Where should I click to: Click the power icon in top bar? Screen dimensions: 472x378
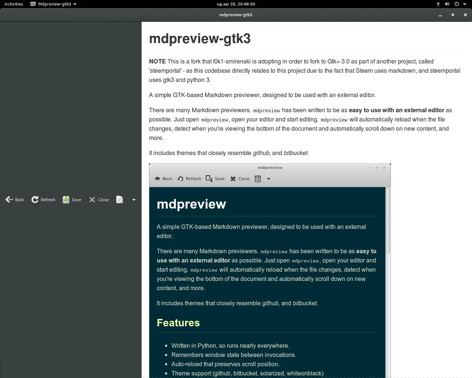click(457, 4)
